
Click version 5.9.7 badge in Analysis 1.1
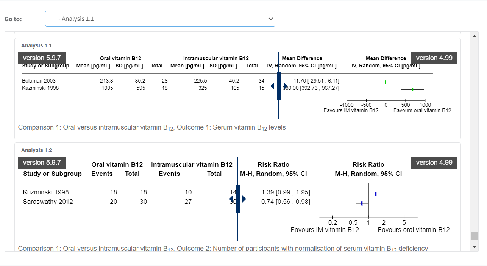click(x=42, y=58)
